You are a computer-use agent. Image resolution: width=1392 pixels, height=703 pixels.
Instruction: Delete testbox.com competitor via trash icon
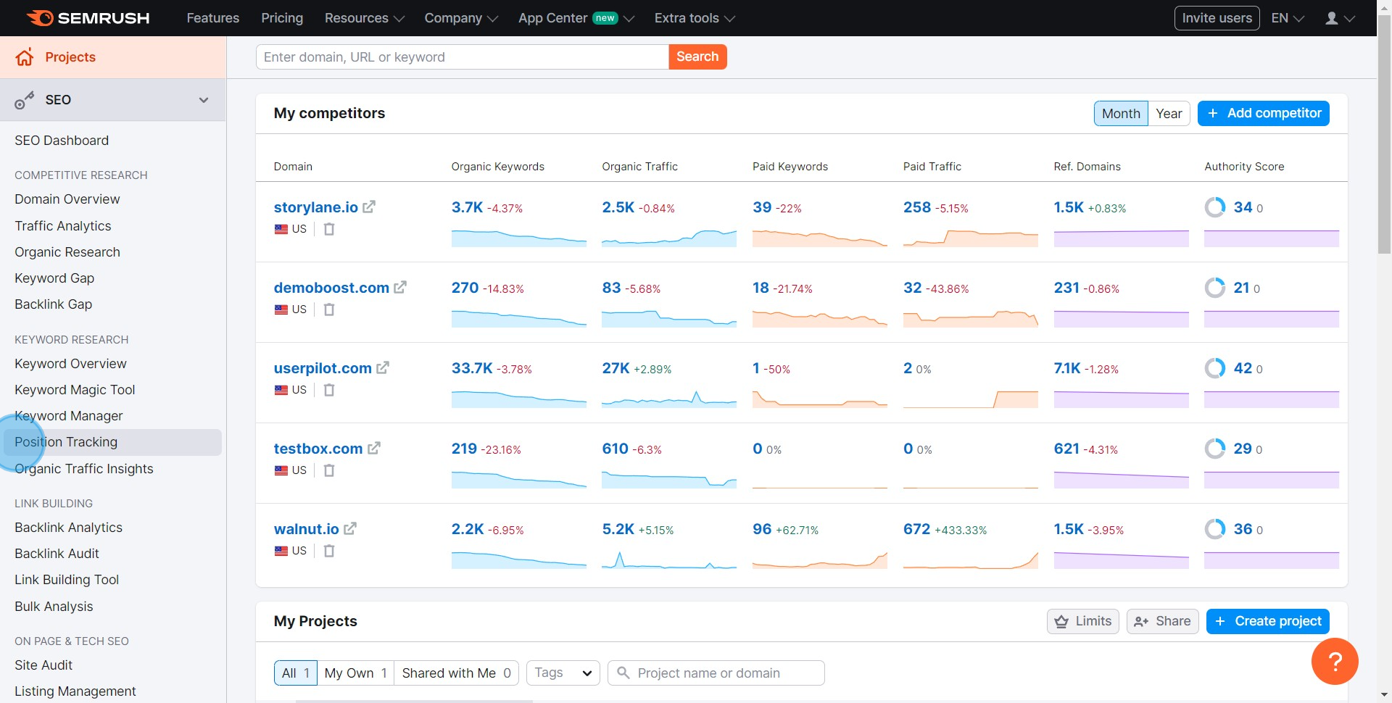pos(329,470)
